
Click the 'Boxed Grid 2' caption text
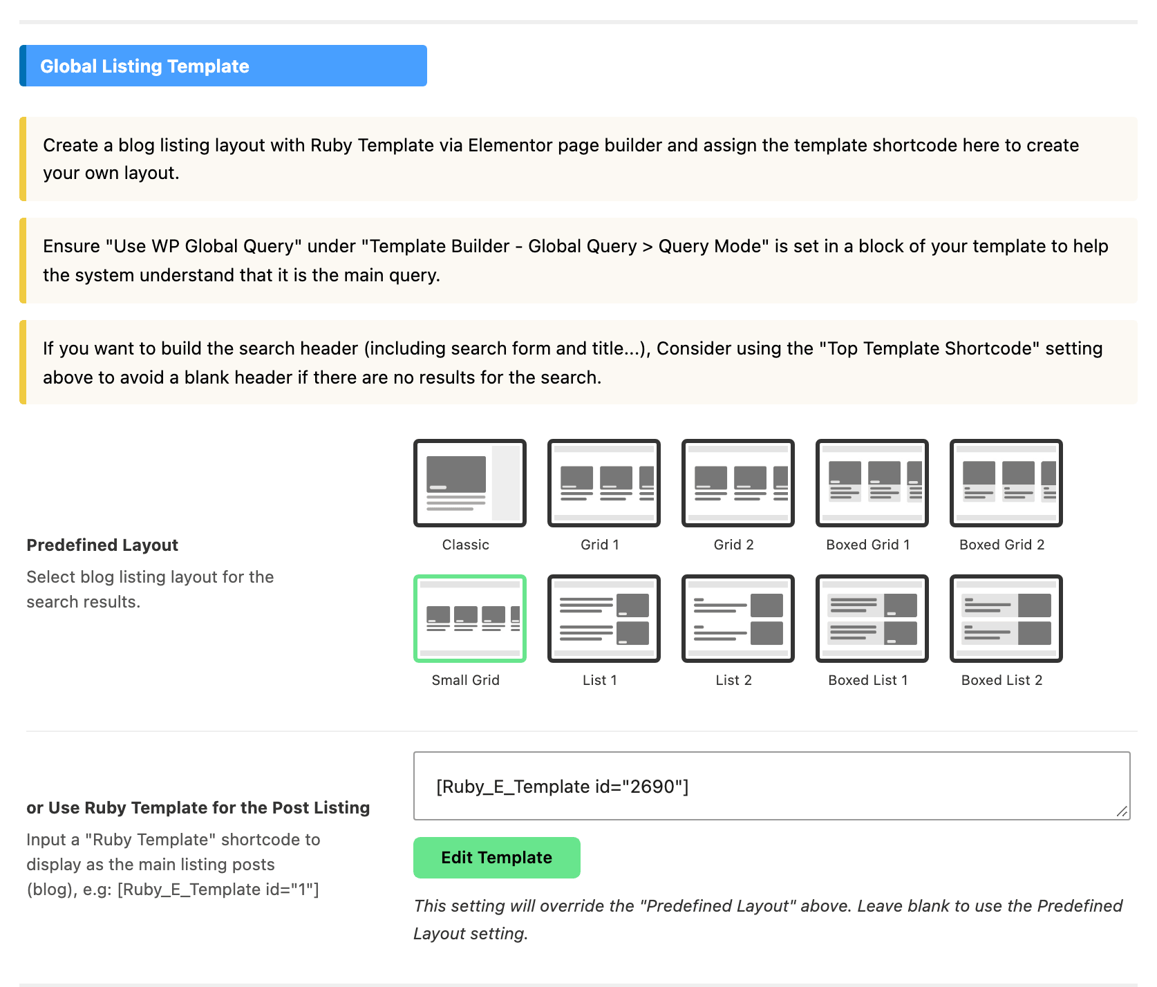tap(1002, 545)
